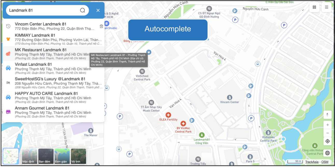Click the TT Âm Nhạc Sky Music Center marker
Image resolution: width=335 pixels, height=167 pixels.
click(x=151, y=103)
